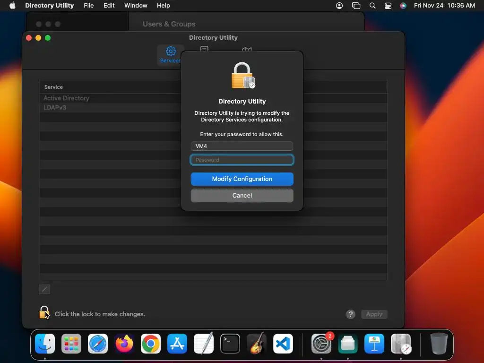This screenshot has width=484, height=363.
Task: Select the LDAPv3 service row
Action: [213, 108]
